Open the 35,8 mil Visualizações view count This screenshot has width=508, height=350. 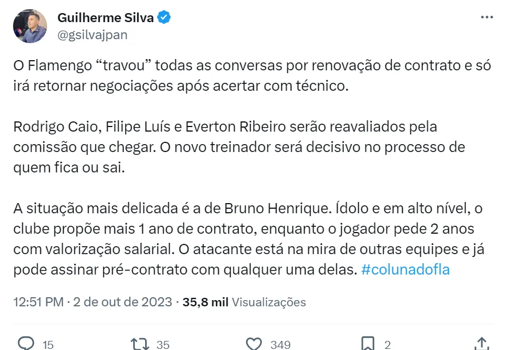coord(244,302)
